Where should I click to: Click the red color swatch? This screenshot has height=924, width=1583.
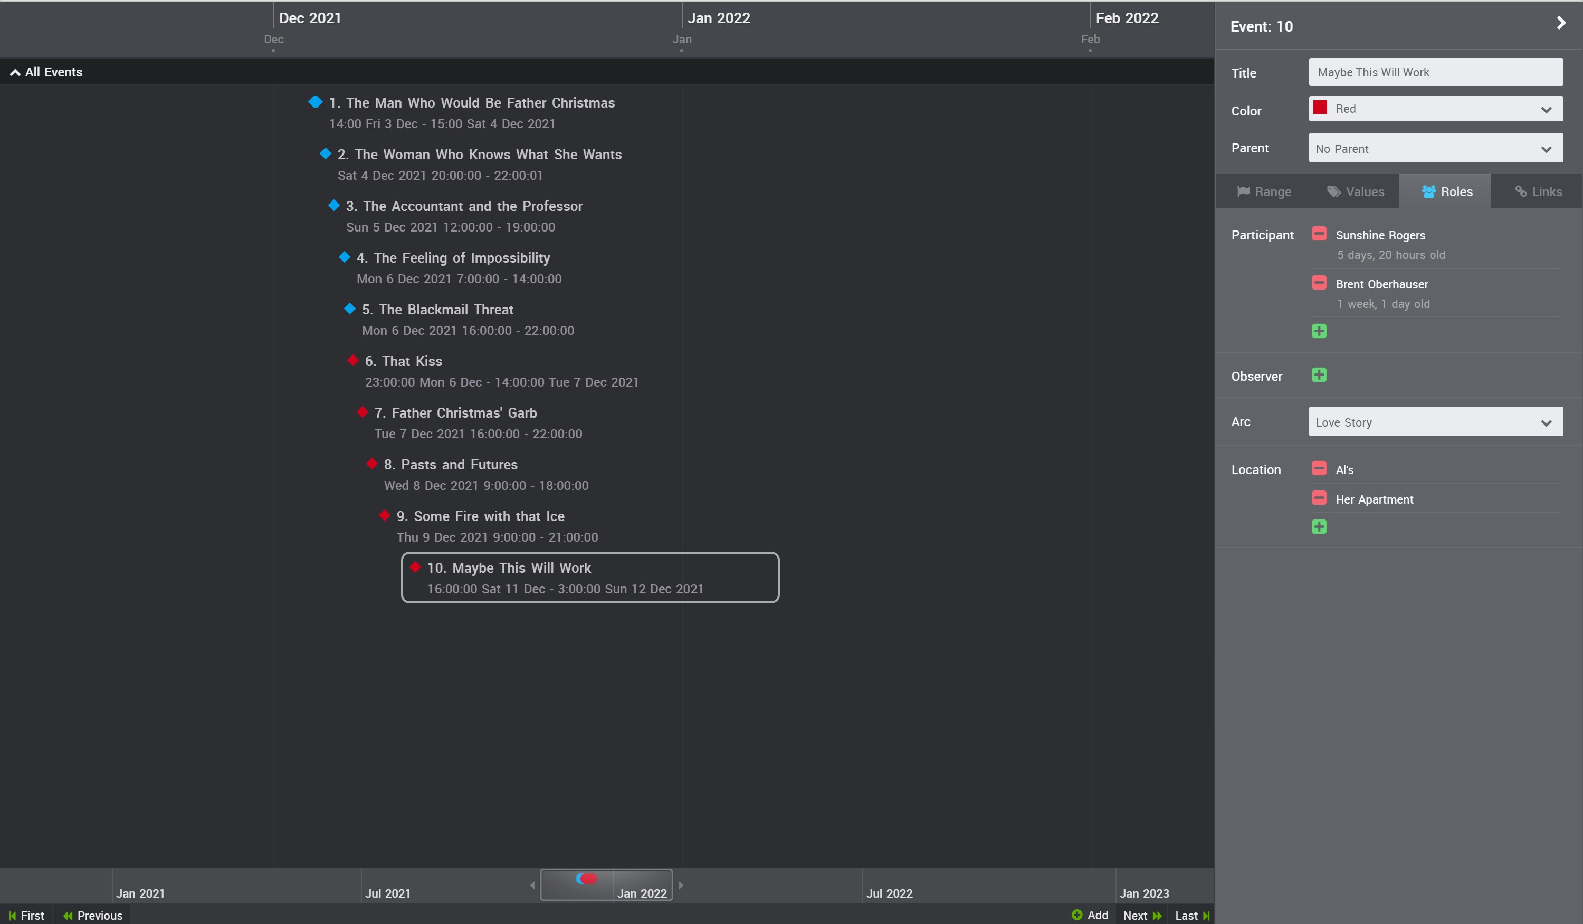tap(1321, 108)
